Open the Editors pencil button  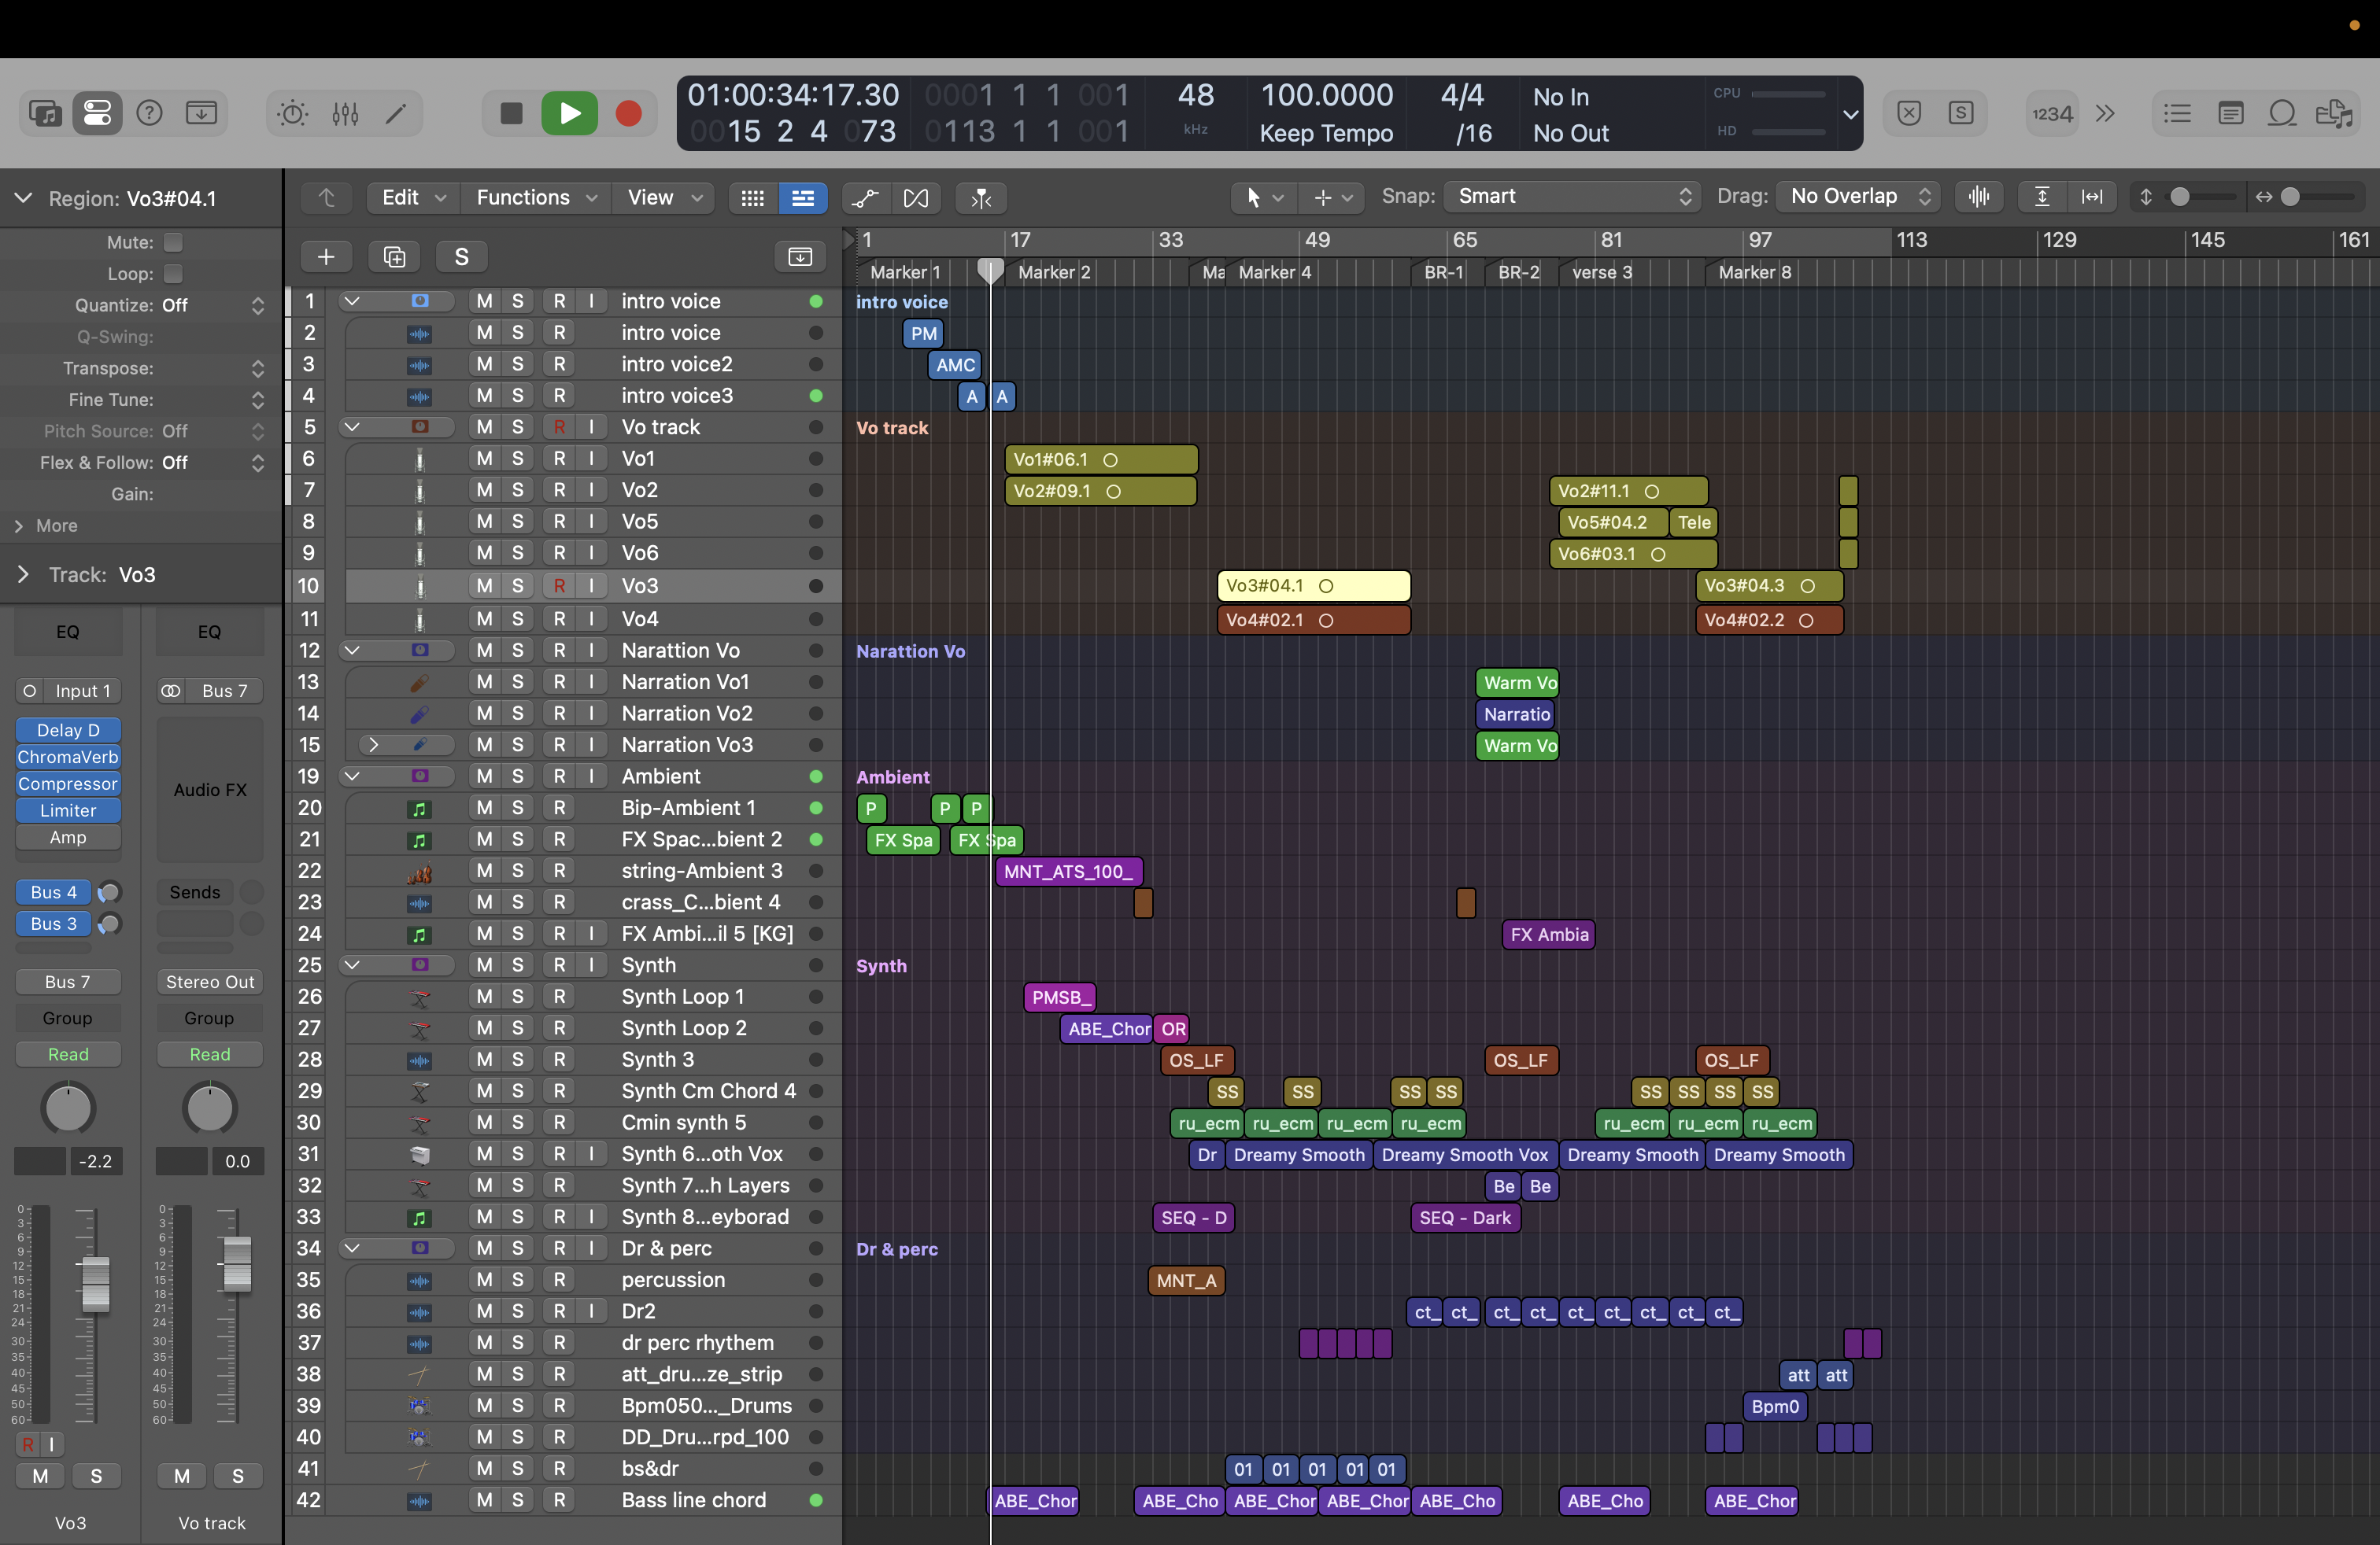396,113
